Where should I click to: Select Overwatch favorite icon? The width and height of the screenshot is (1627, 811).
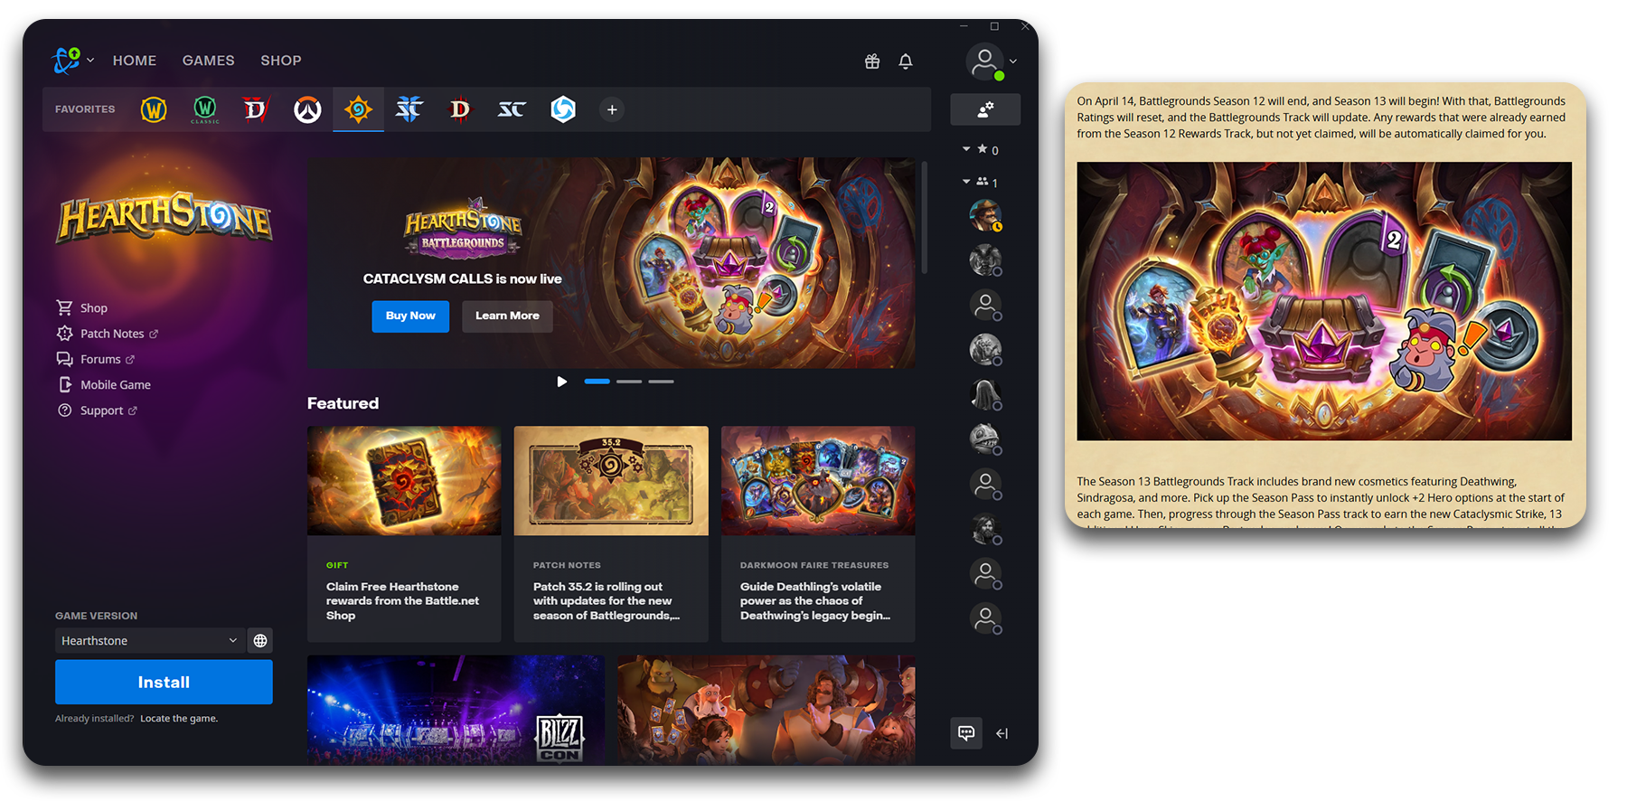point(307,109)
